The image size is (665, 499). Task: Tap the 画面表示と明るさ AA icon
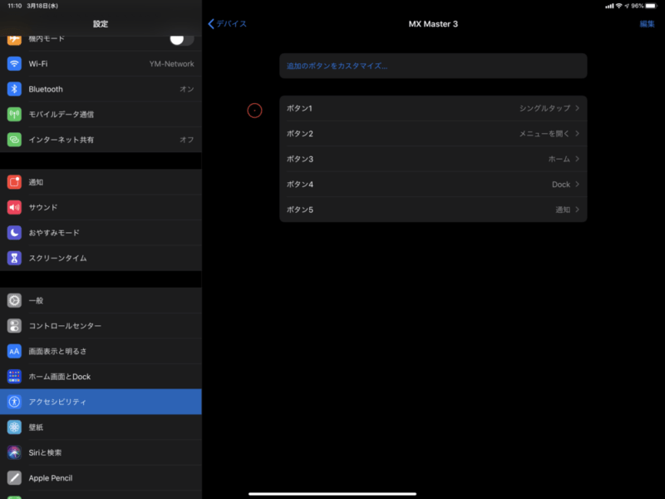click(14, 351)
